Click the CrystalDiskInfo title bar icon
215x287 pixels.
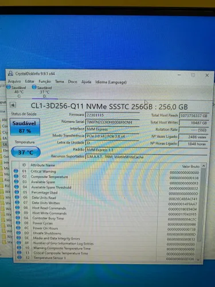(11, 73)
